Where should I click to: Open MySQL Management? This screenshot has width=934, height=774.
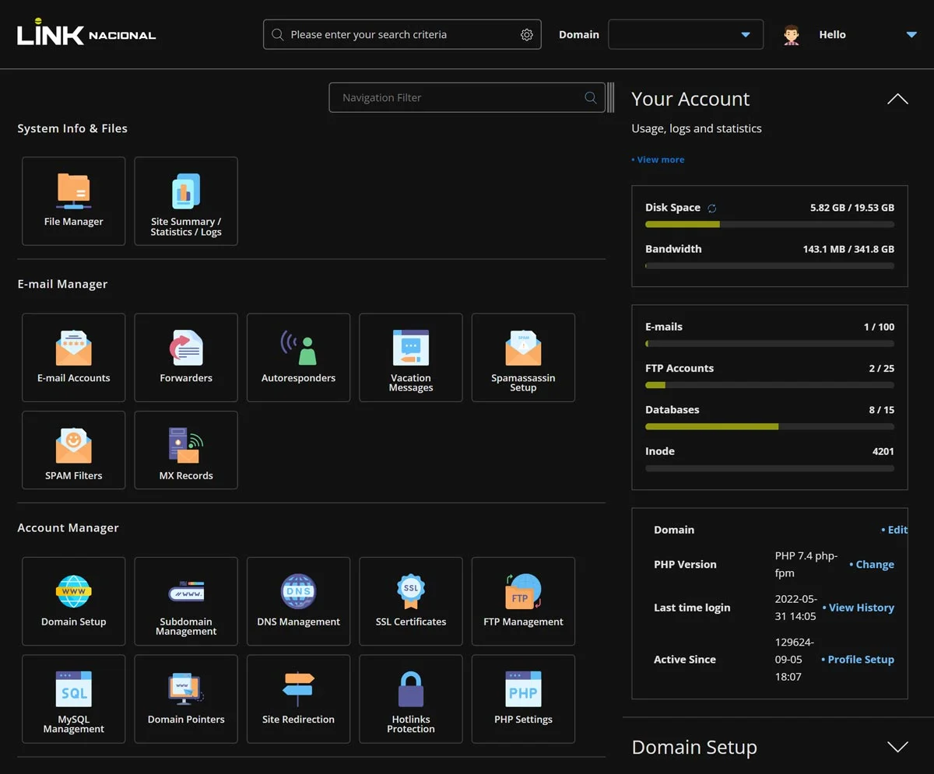pyautogui.click(x=73, y=699)
